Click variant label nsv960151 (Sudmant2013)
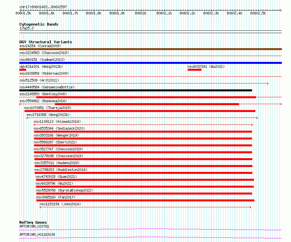 42,60
